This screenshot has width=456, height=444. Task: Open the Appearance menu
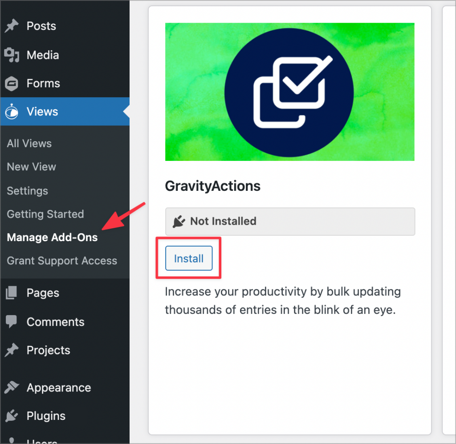pos(59,388)
